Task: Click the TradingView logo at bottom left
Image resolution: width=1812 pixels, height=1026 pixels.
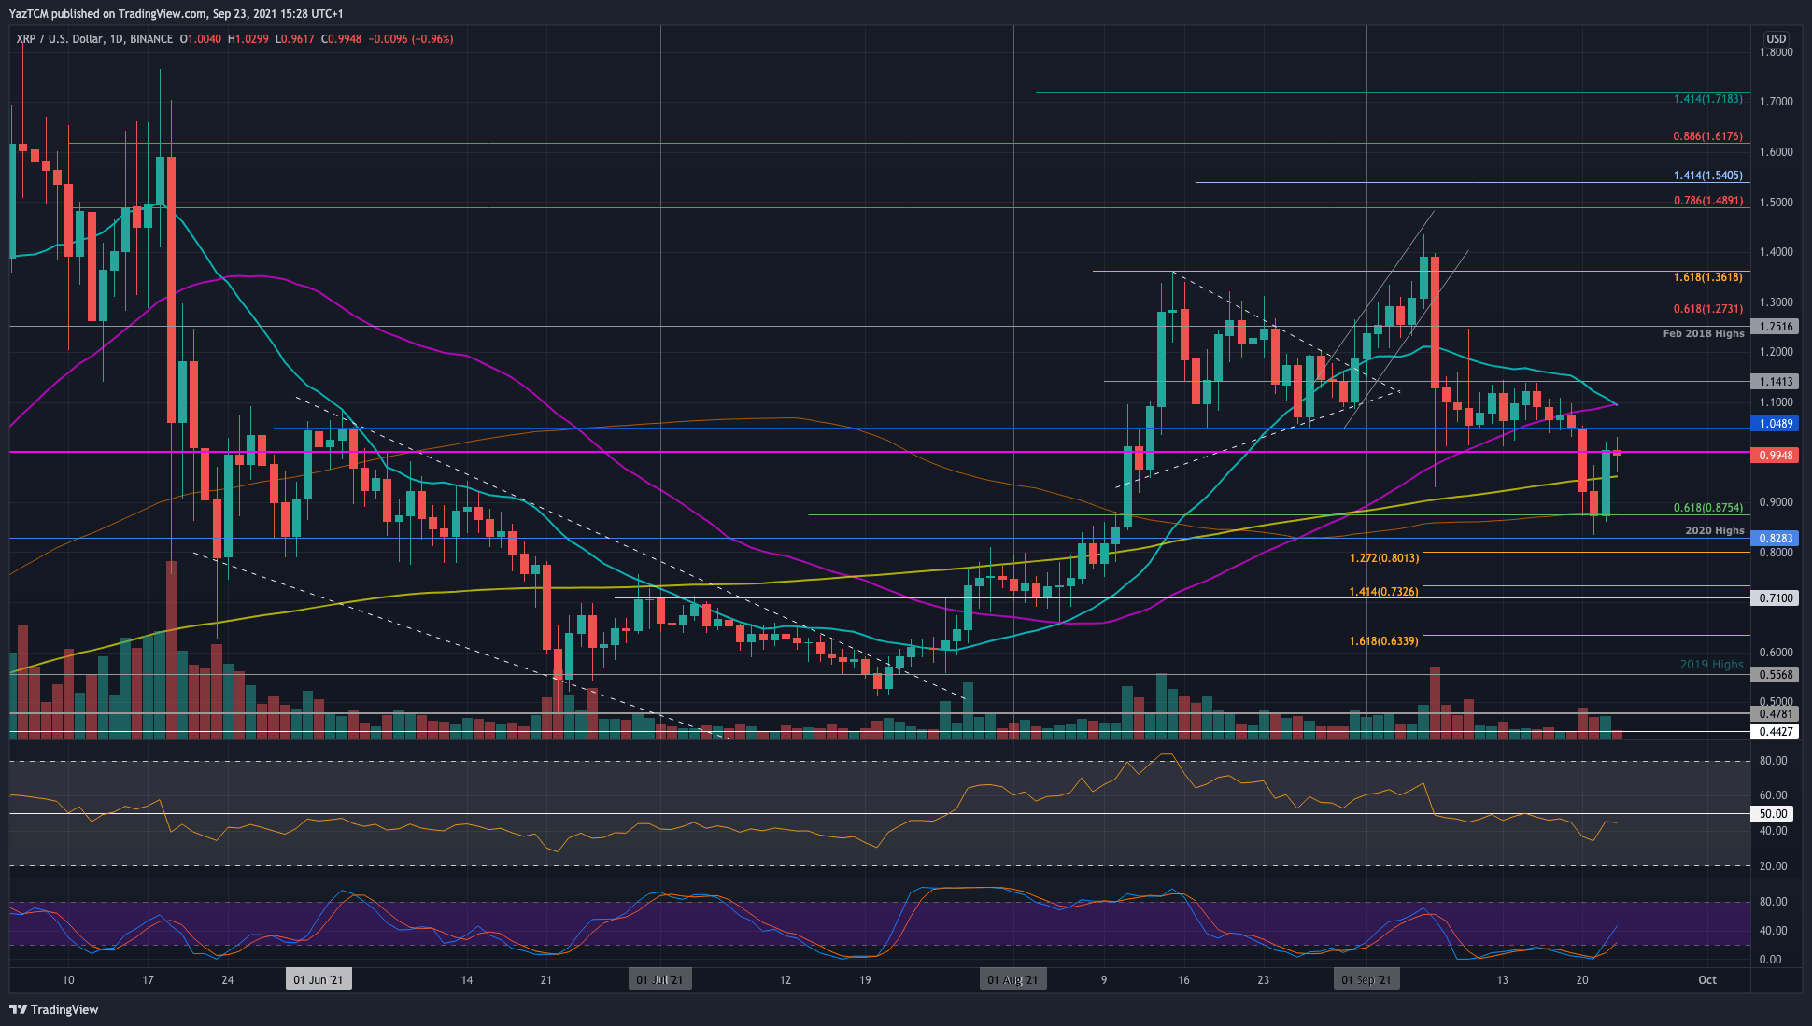Action: click(54, 1009)
